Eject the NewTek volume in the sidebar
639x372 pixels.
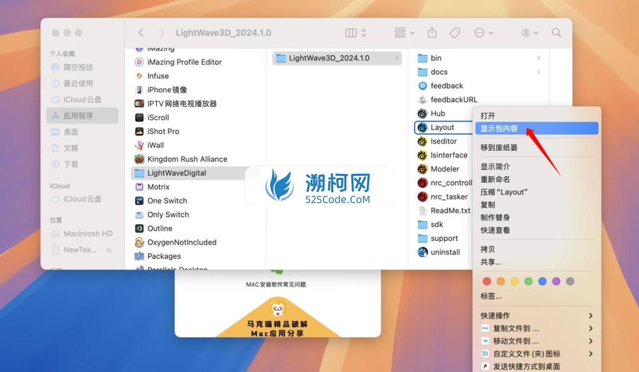[109, 250]
